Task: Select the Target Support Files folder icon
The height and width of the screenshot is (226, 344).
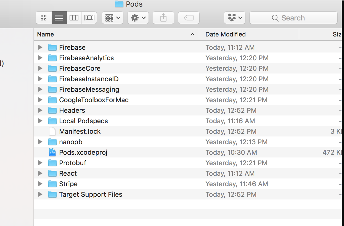Action: point(52,194)
